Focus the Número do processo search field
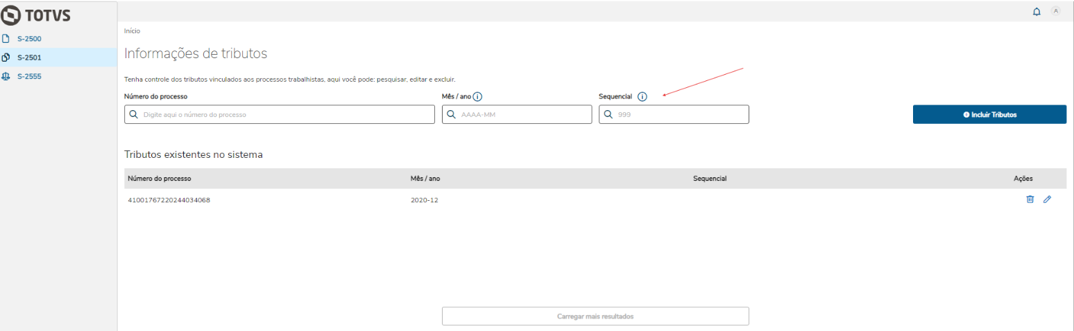 point(284,114)
